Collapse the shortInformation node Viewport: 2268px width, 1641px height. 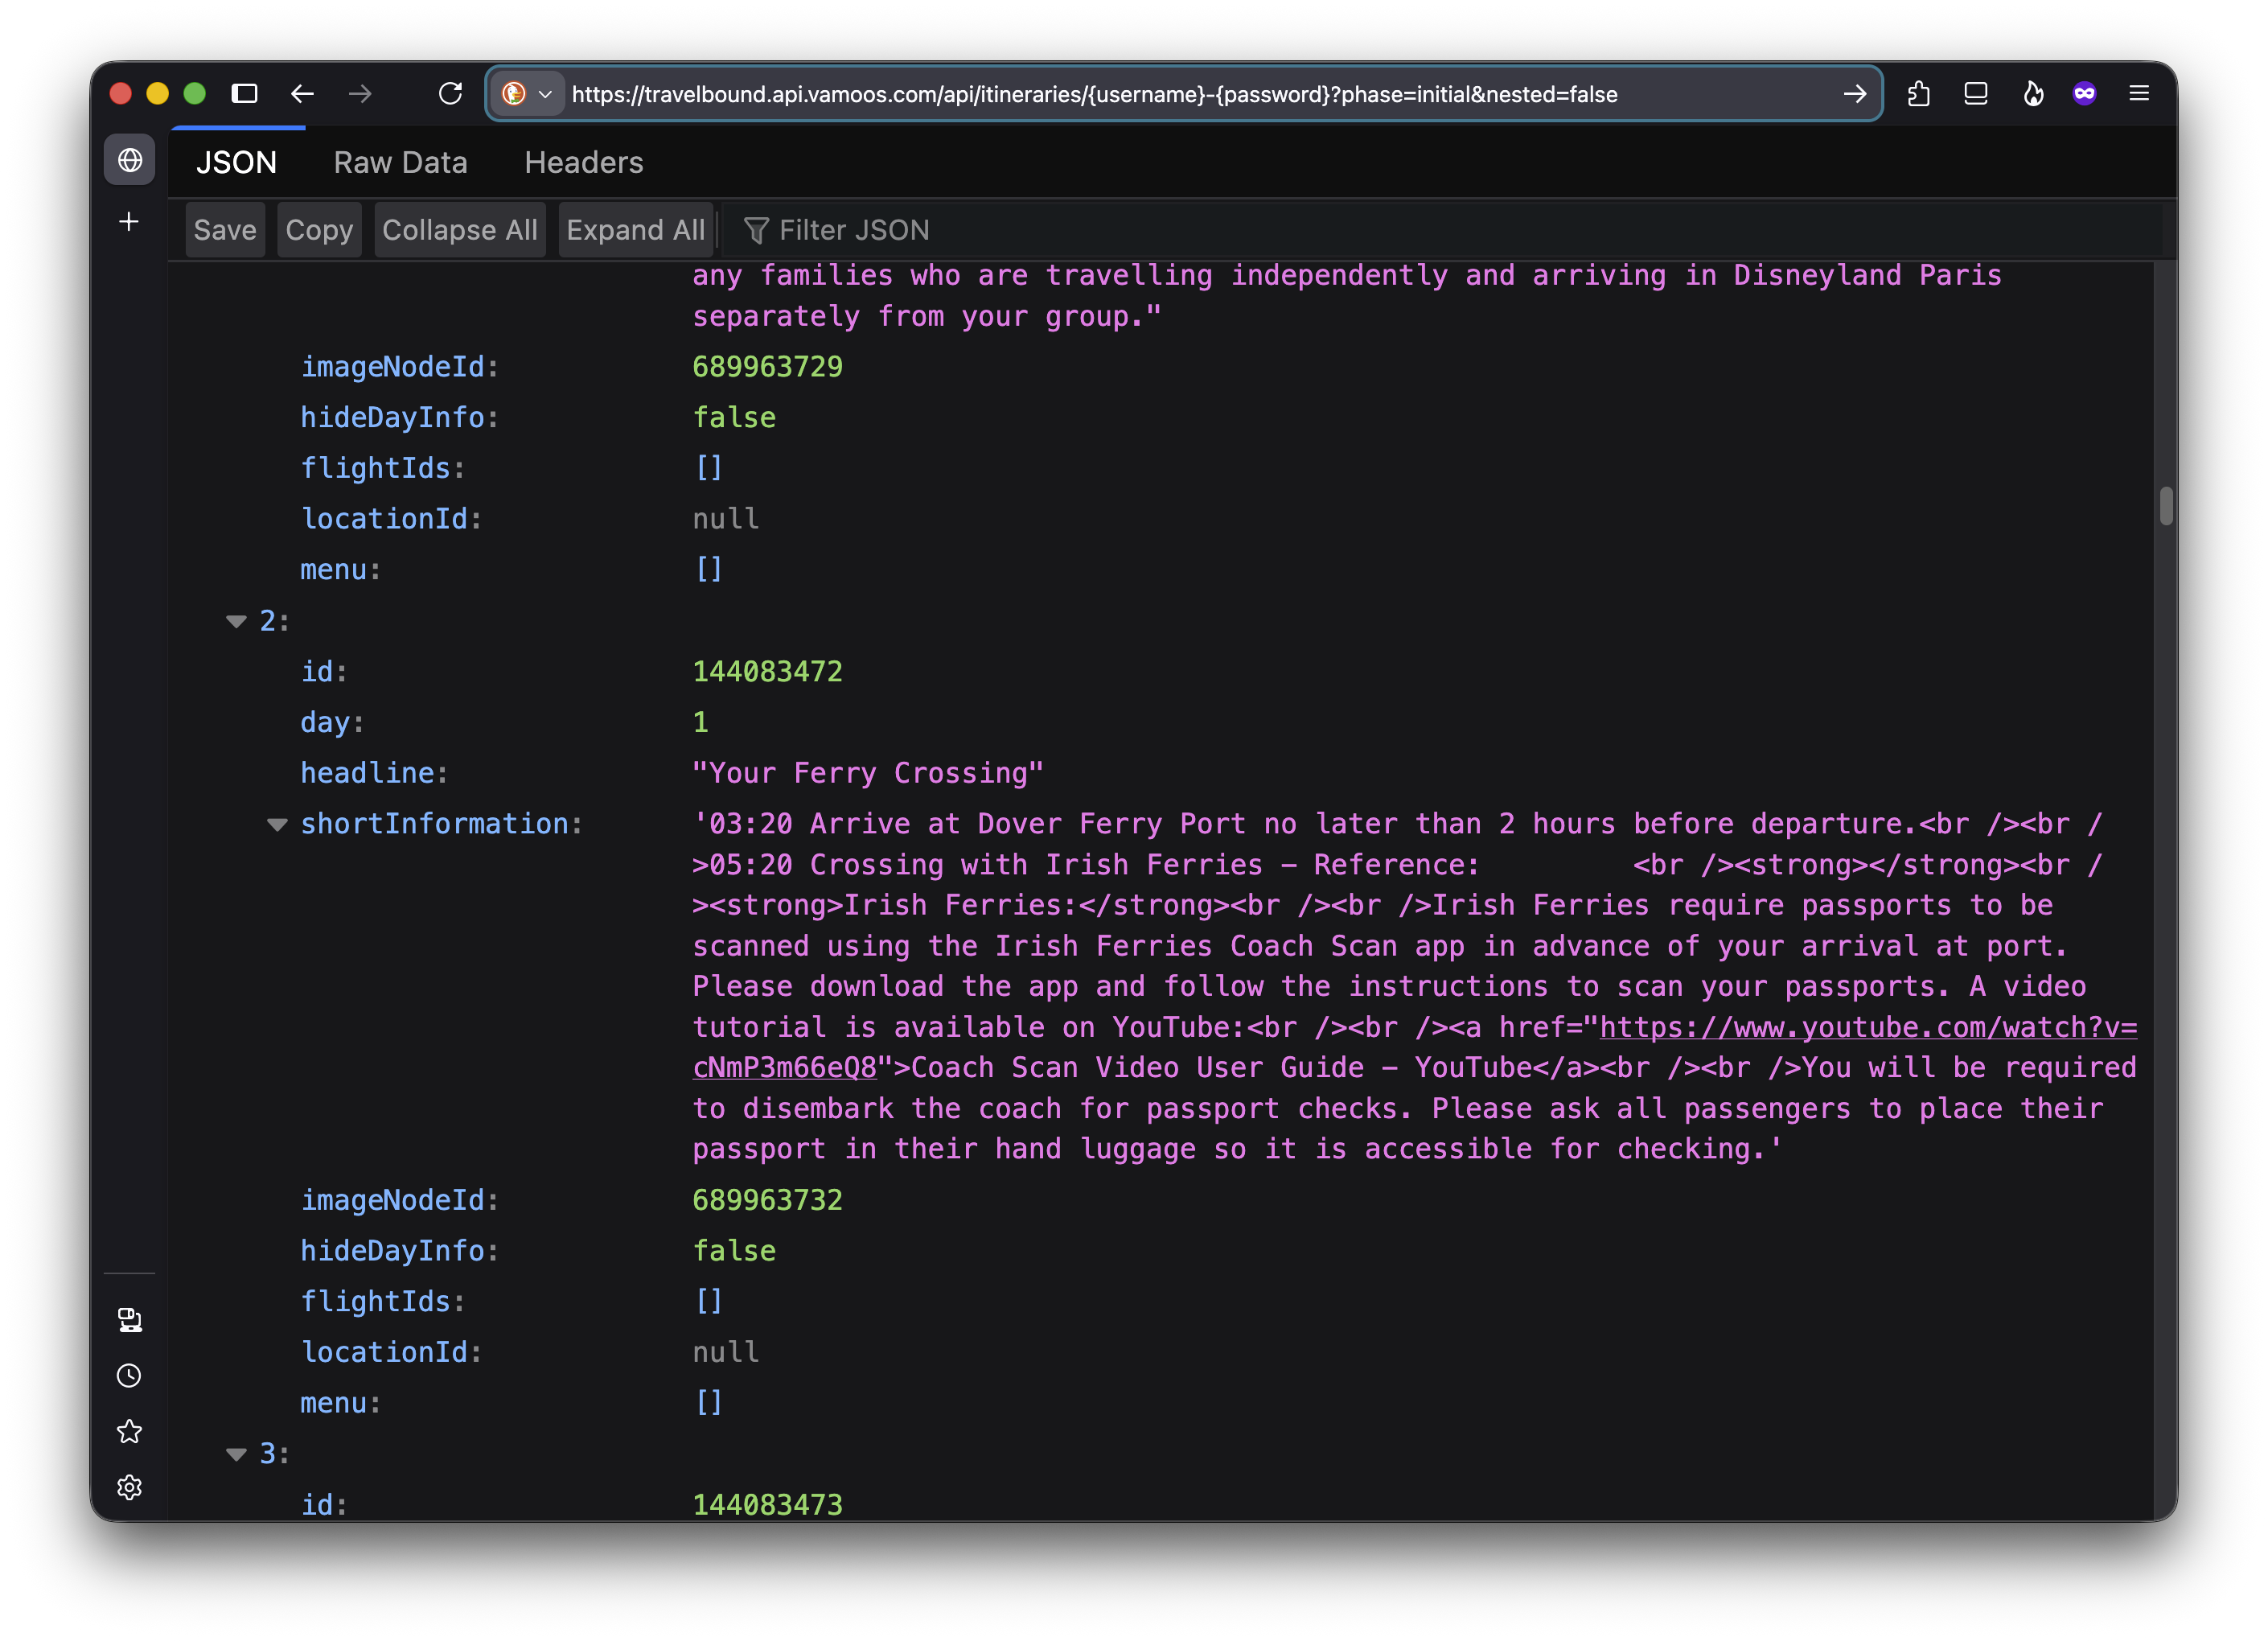(x=277, y=825)
